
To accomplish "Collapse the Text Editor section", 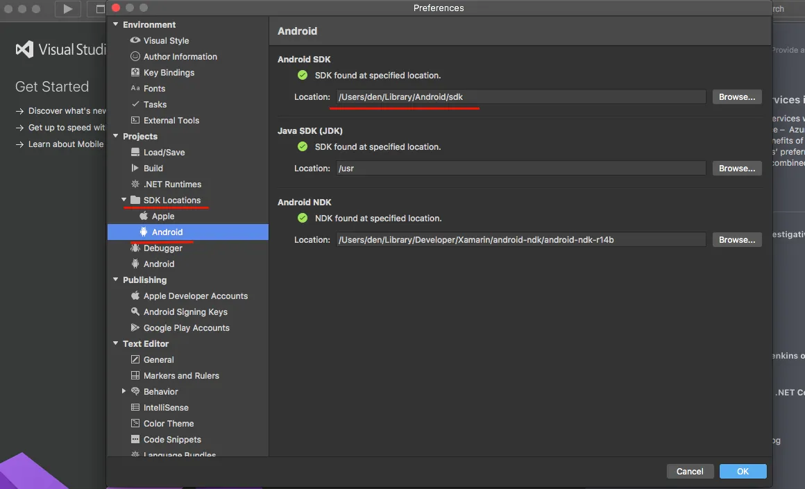I will pos(116,344).
